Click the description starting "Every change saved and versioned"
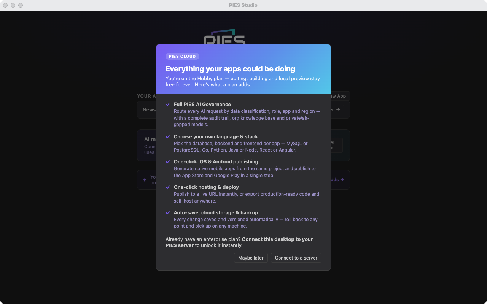The image size is (487, 304). (246, 223)
